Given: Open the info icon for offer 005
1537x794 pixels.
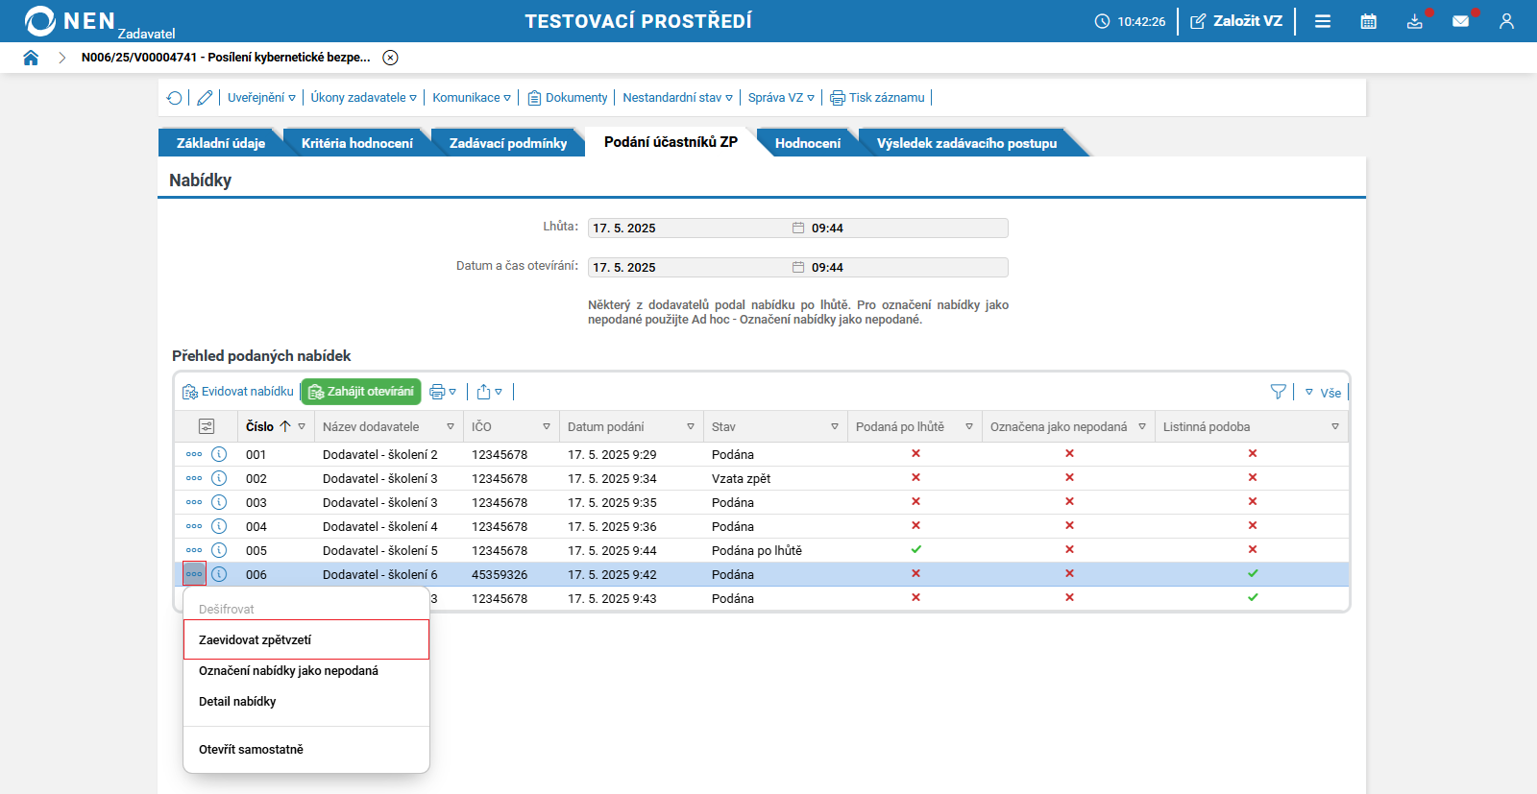Looking at the screenshot, I should (x=219, y=550).
